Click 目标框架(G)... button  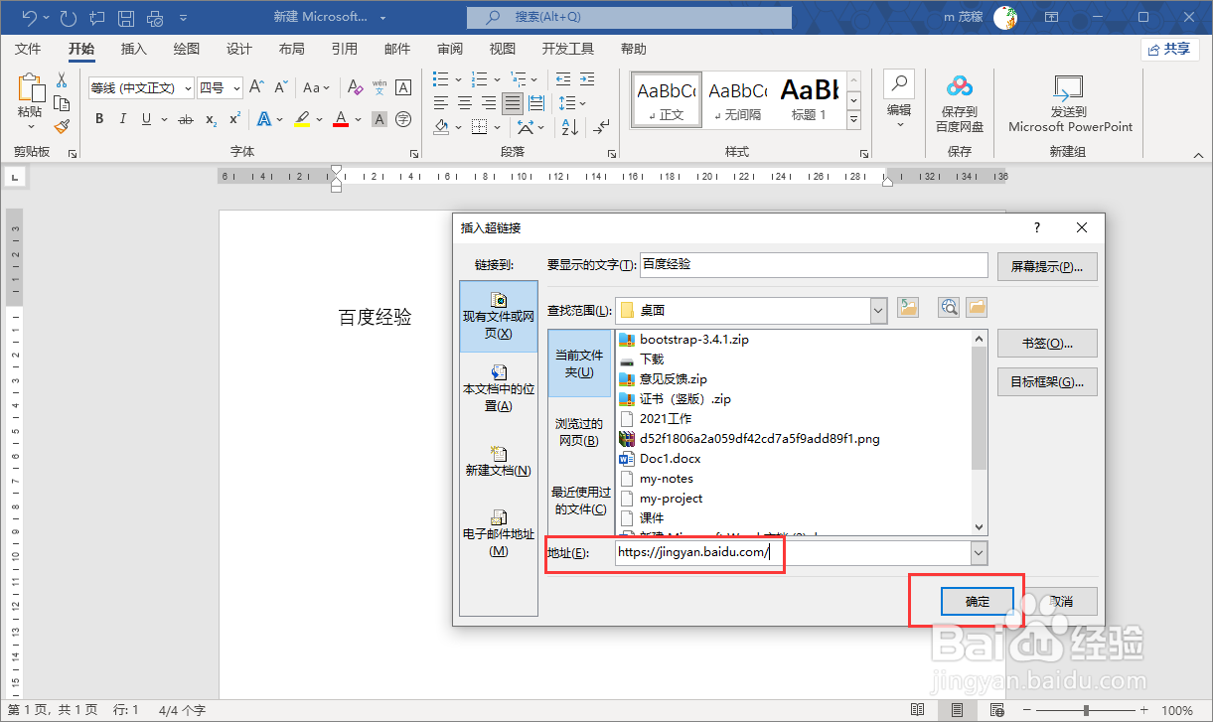pyautogui.click(x=1047, y=381)
